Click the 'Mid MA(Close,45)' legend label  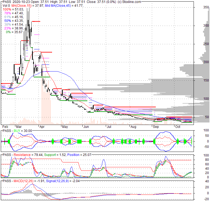(58, 6)
